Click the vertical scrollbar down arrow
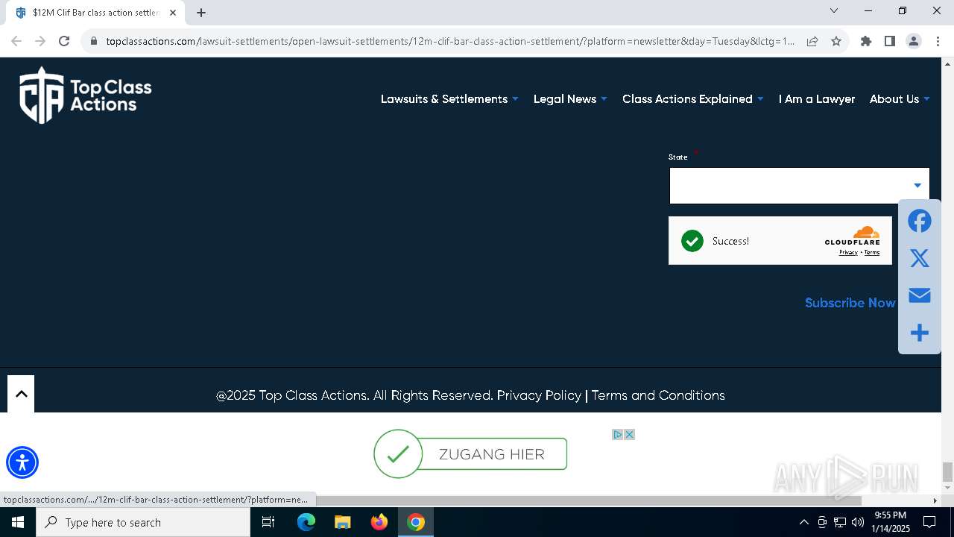 947,488
